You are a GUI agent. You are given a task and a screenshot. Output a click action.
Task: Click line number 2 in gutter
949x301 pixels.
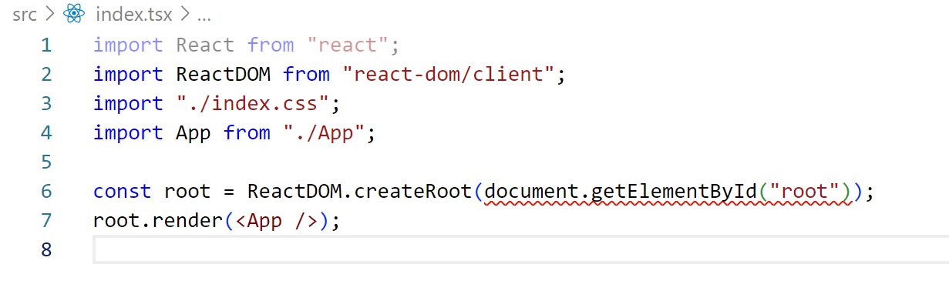tap(46, 74)
